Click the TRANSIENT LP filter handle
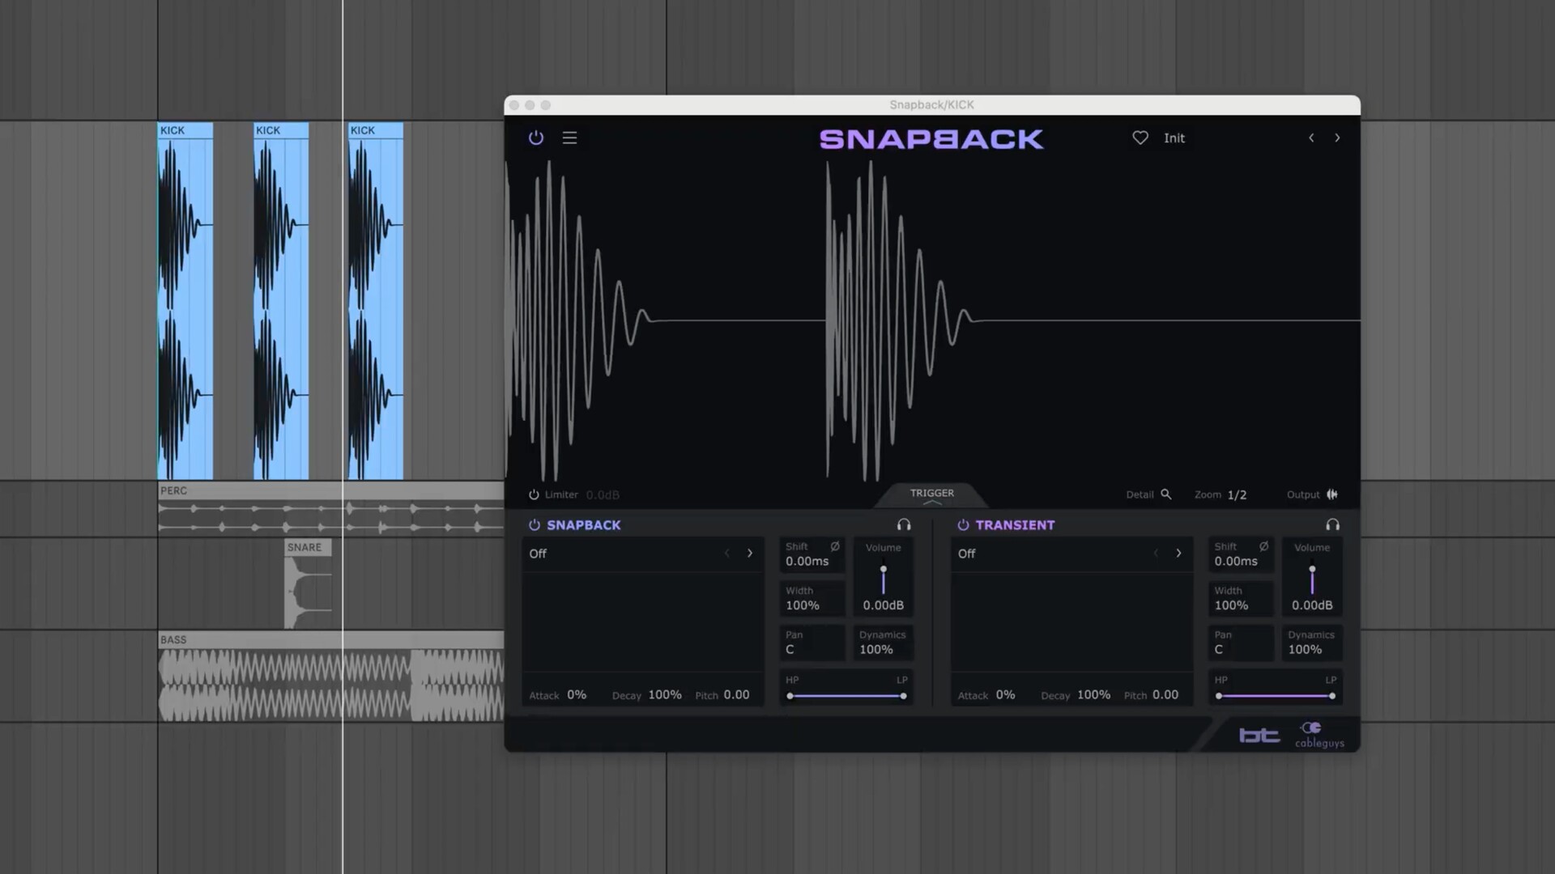Image resolution: width=1555 pixels, height=874 pixels. click(x=1332, y=696)
